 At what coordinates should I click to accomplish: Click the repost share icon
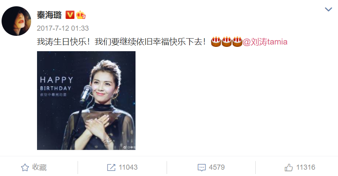111,167
